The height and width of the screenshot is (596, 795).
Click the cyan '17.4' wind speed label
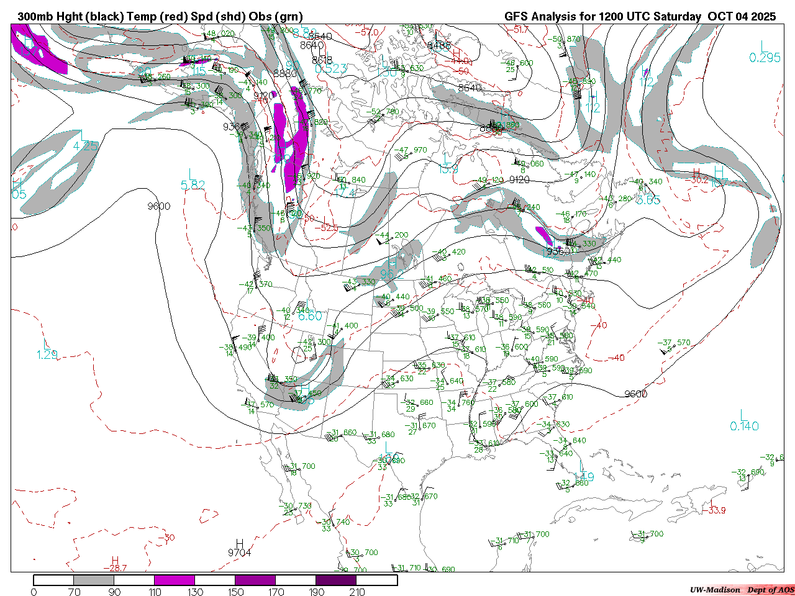[345, 193]
